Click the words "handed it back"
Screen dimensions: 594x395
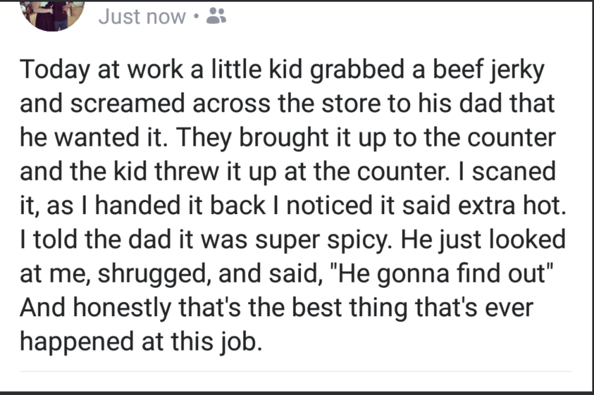180,205
